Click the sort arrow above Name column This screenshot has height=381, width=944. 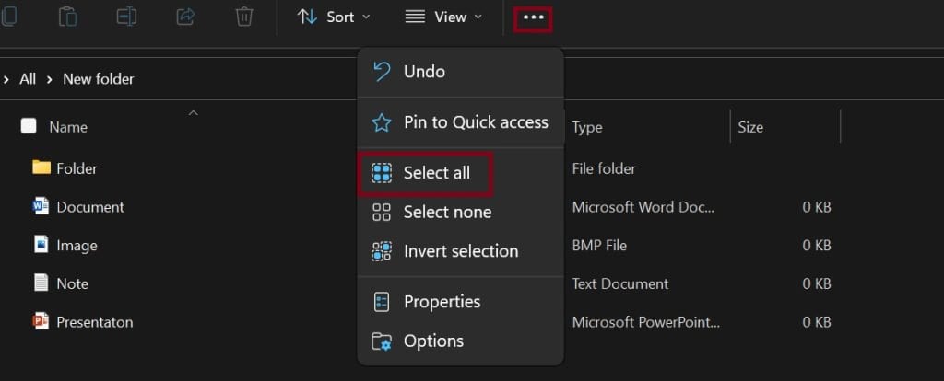tap(193, 112)
